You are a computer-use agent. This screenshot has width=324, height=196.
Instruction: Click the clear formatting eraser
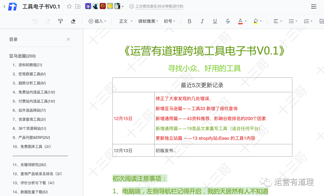click(x=73, y=21)
